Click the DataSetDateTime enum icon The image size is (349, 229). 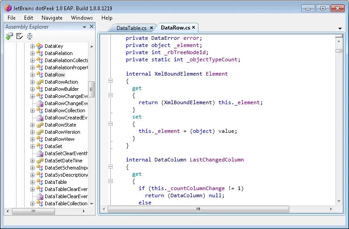pyautogui.click(x=40, y=161)
